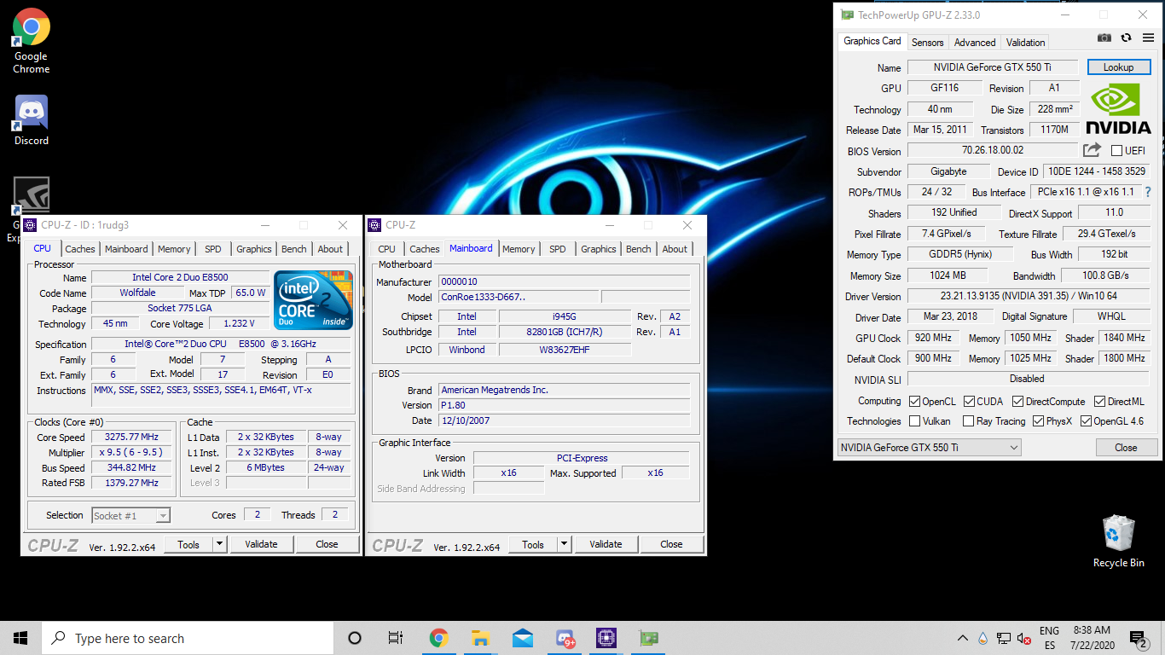Open the Mail app on the taskbar

[522, 638]
